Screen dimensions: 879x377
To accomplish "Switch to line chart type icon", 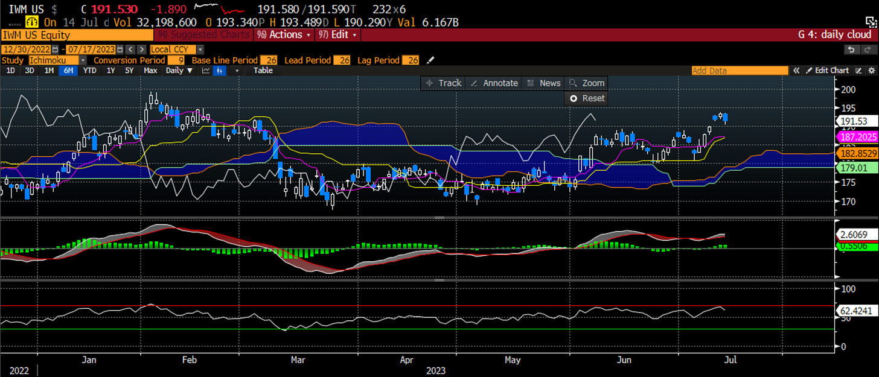I will tap(206, 71).
